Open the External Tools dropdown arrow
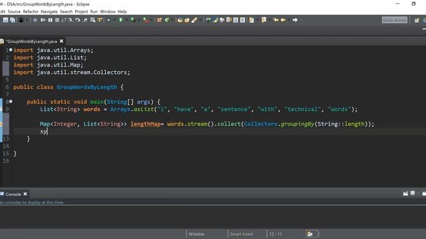This screenshot has width=426, height=239. click(151, 20)
